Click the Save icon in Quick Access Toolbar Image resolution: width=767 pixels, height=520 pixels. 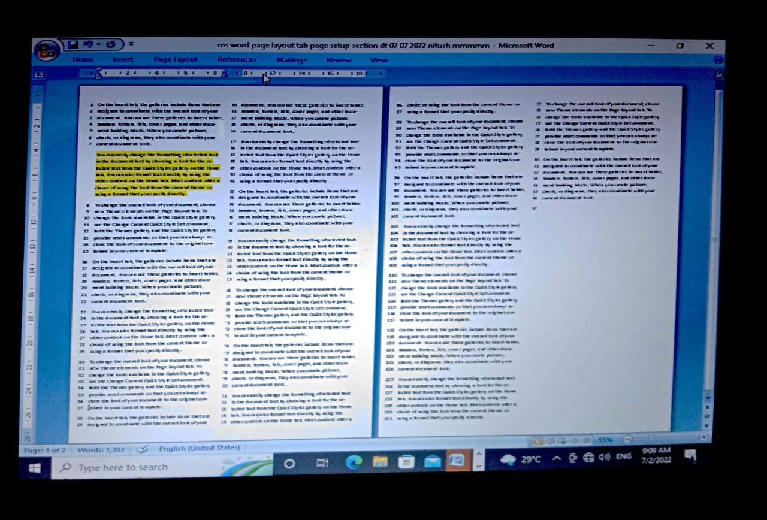(x=73, y=45)
